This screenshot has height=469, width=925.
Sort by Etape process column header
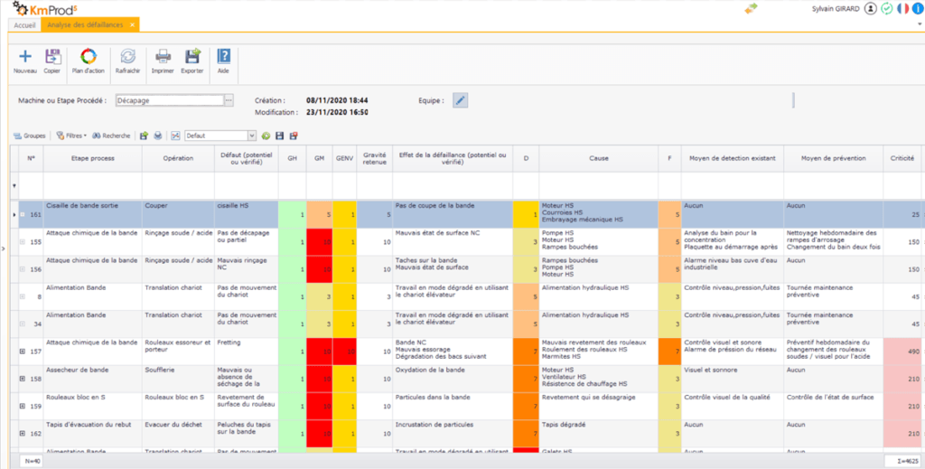coord(93,158)
